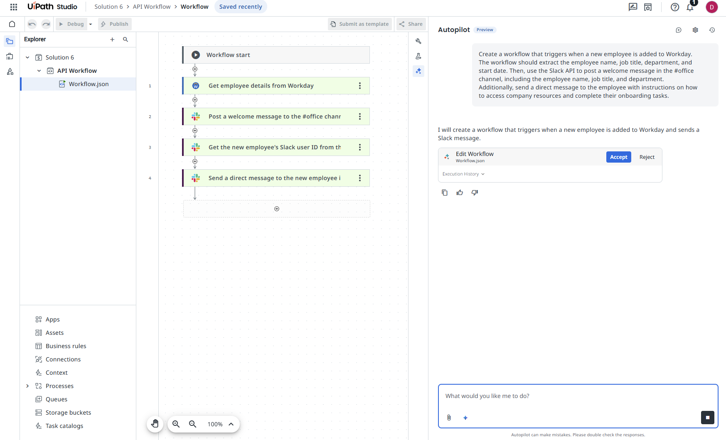View Autopilot chat history
The image size is (726, 440).
712,30
